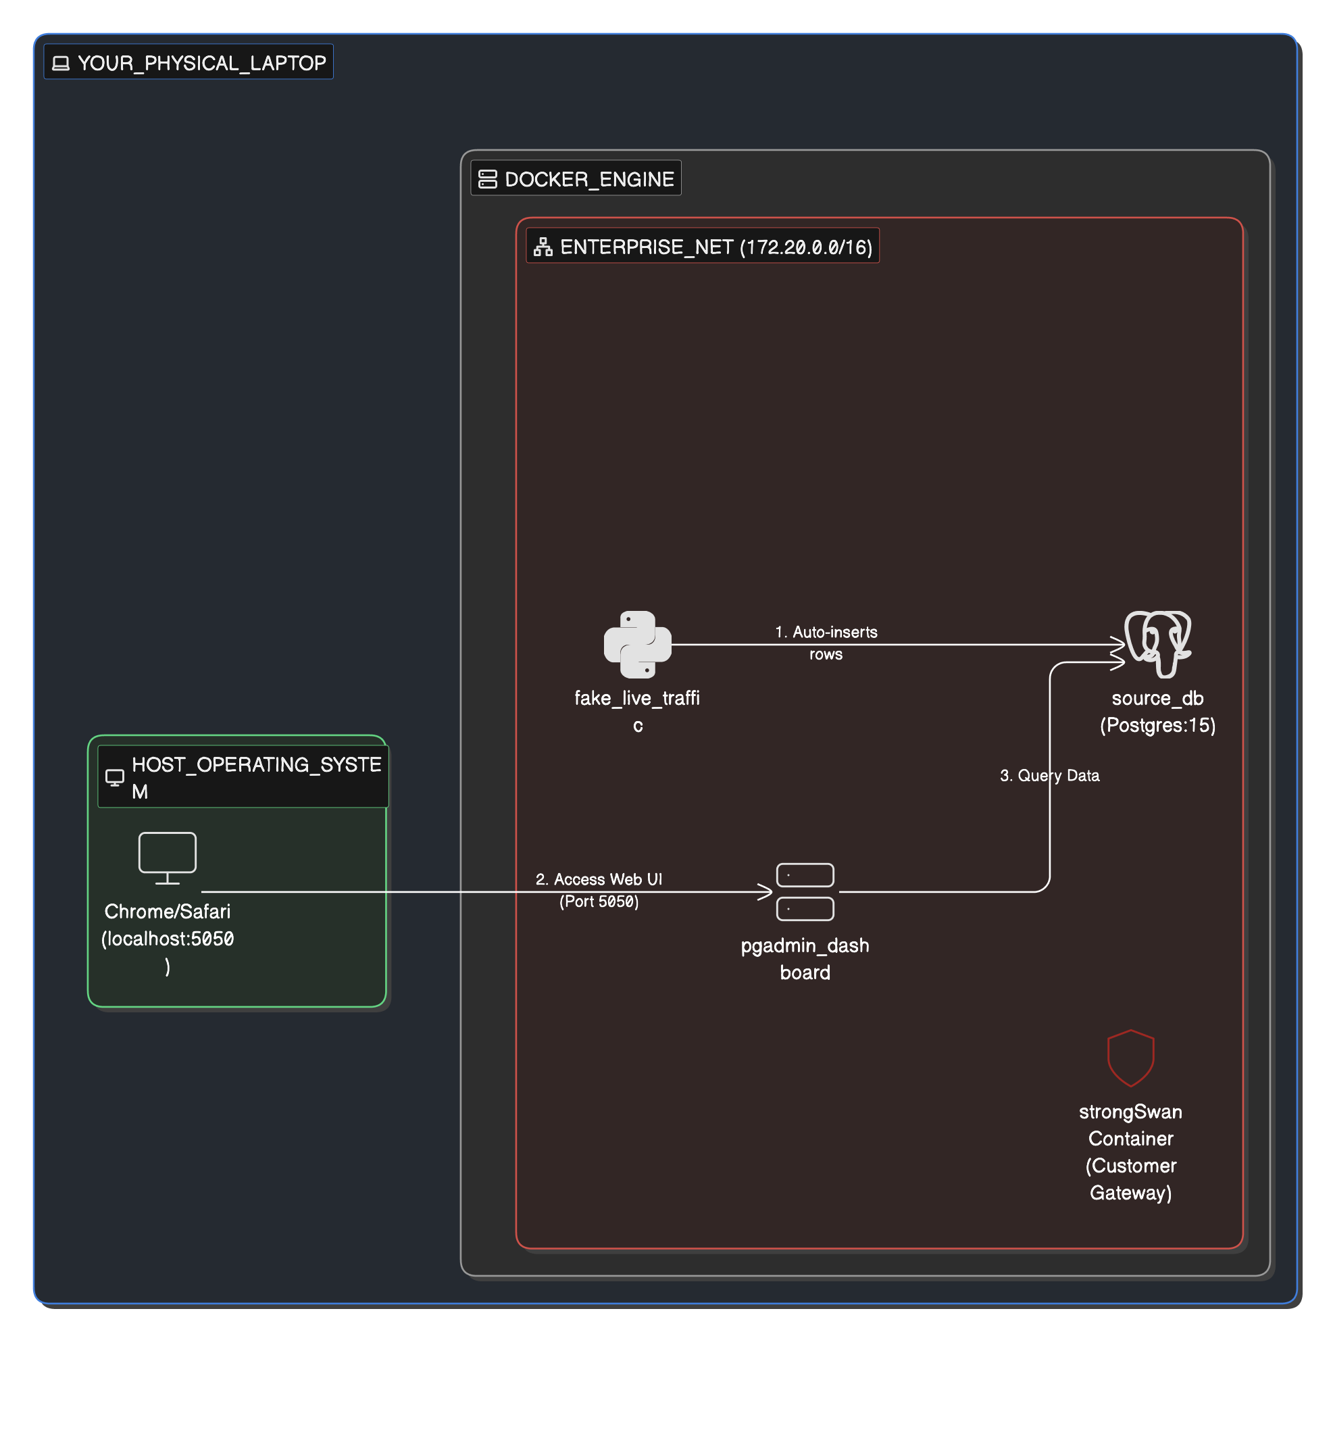This screenshot has height=1432, width=1331.
Task: Select the source_db (Postgres:15) label
Action: point(1157,712)
